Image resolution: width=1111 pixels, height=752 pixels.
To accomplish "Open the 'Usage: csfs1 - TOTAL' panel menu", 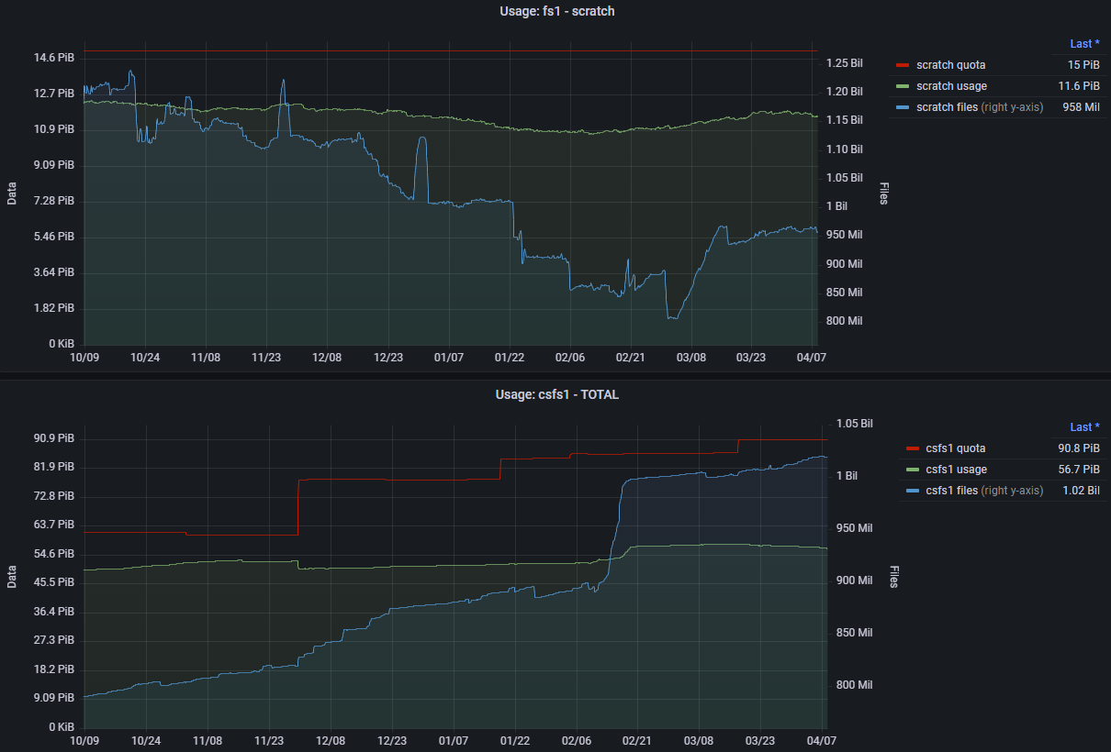I will tap(556, 394).
